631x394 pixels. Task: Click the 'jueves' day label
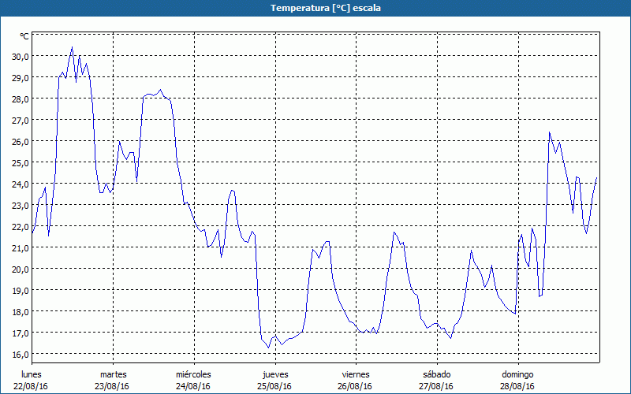(x=275, y=374)
